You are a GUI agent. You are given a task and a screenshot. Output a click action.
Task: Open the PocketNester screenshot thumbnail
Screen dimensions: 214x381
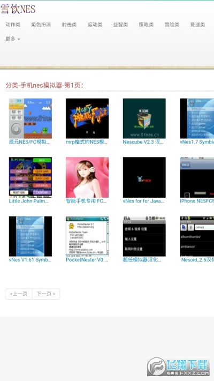[87, 236]
